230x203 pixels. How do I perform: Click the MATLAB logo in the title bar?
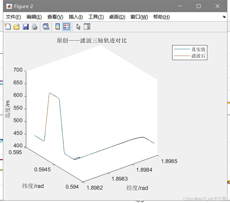click(x=9, y=6)
